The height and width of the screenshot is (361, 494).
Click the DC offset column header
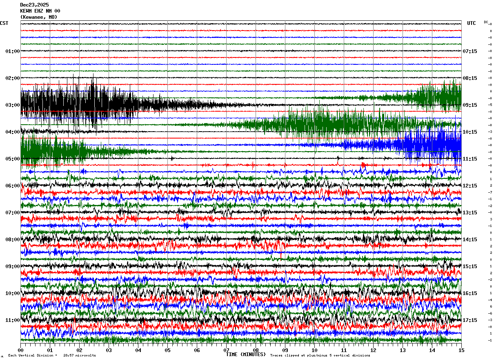click(486, 22)
